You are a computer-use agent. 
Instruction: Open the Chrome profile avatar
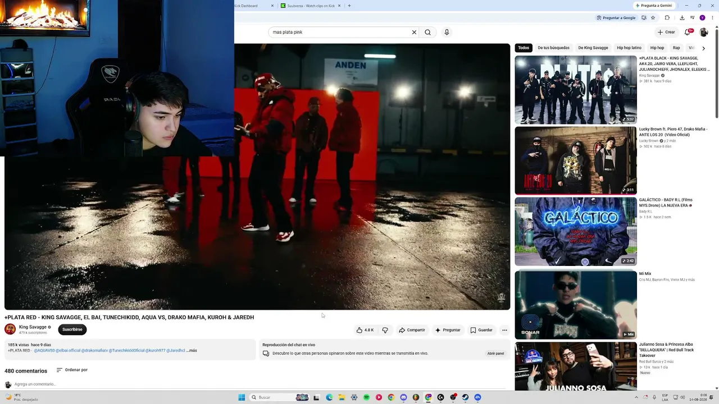point(702,17)
